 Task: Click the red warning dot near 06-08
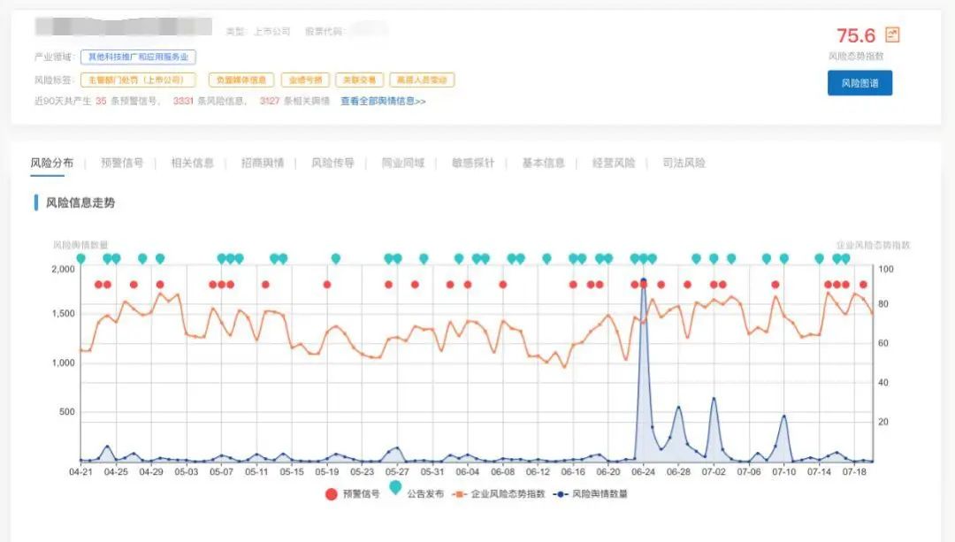(x=503, y=285)
